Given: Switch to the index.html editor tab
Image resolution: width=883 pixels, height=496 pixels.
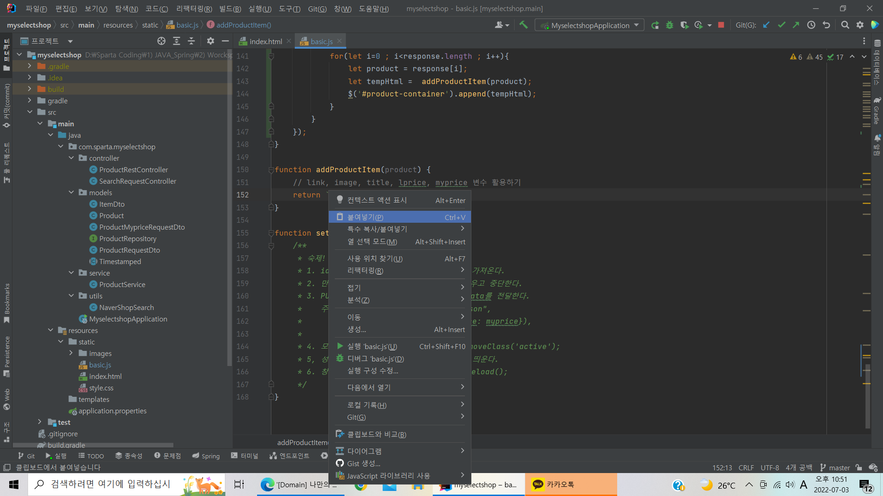Looking at the screenshot, I should tap(265, 41).
